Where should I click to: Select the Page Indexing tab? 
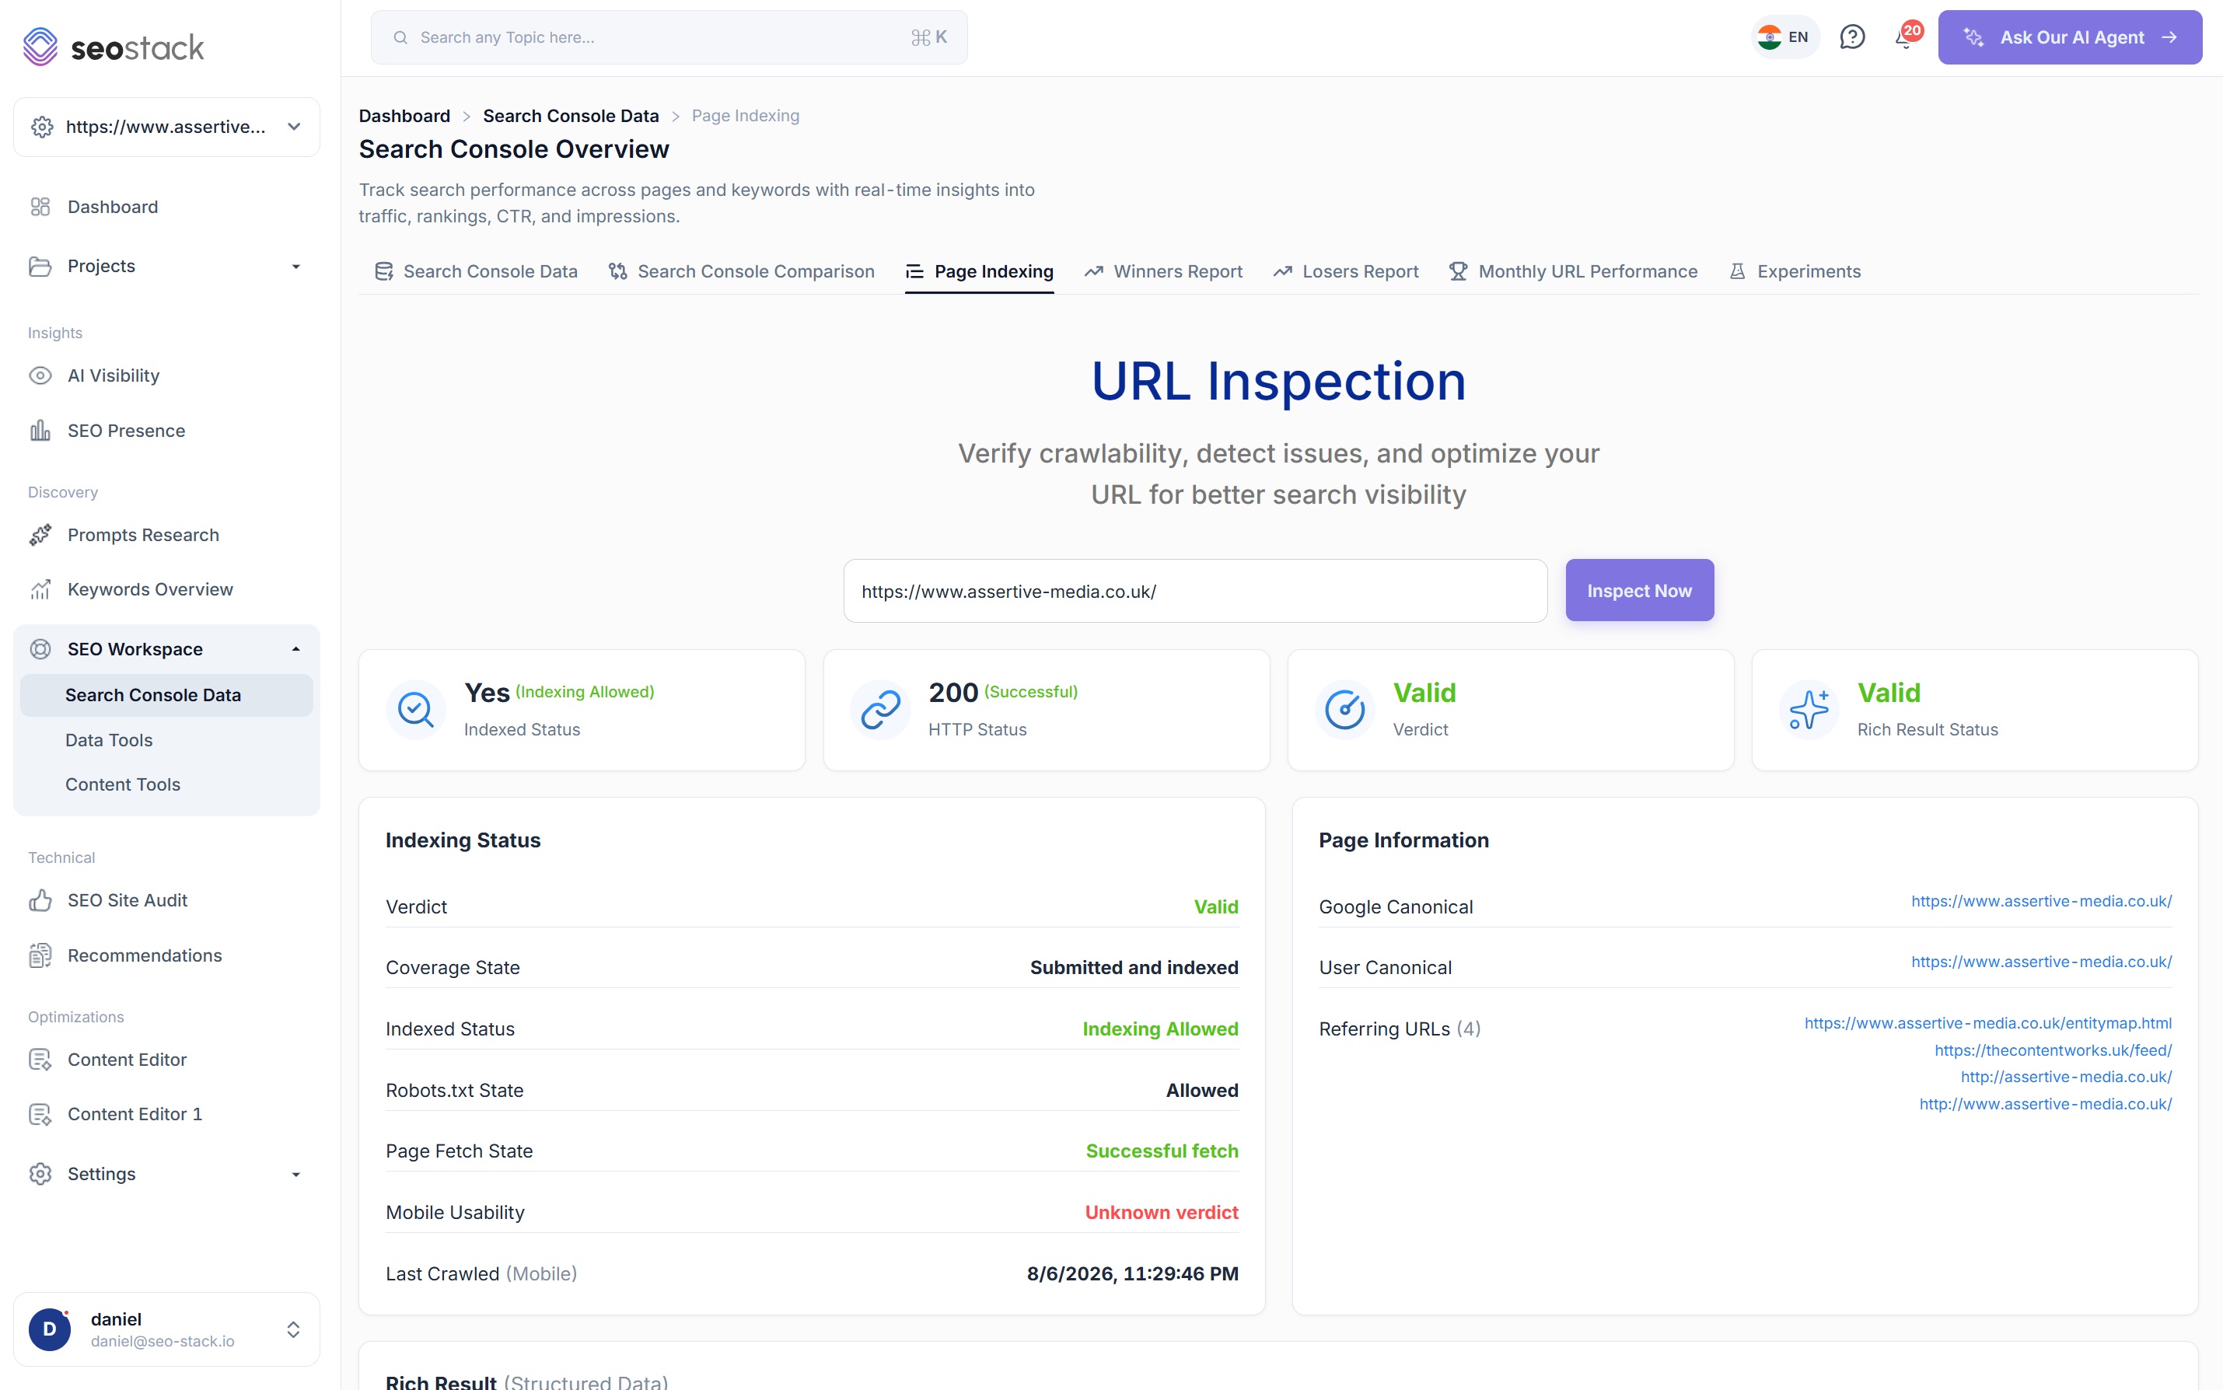click(x=979, y=271)
